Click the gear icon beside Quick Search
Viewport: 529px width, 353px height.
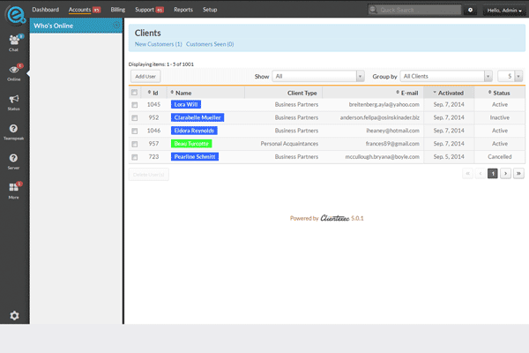coord(470,9)
